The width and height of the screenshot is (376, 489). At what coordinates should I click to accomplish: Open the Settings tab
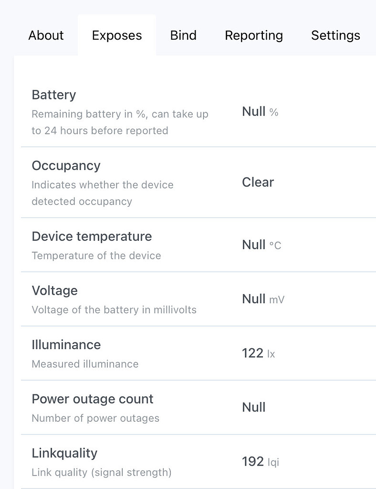(x=335, y=35)
